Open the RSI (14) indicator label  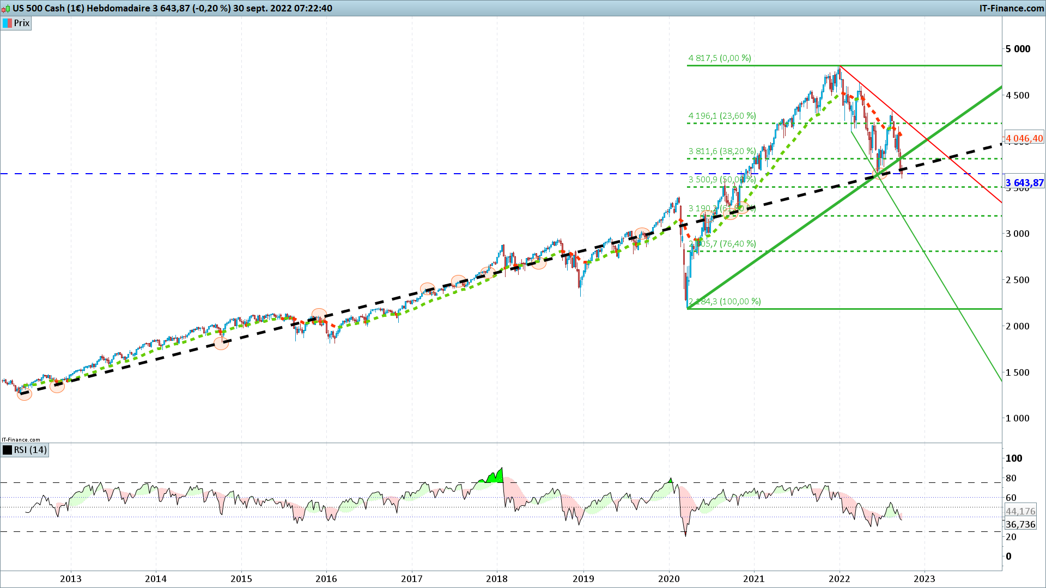25,450
